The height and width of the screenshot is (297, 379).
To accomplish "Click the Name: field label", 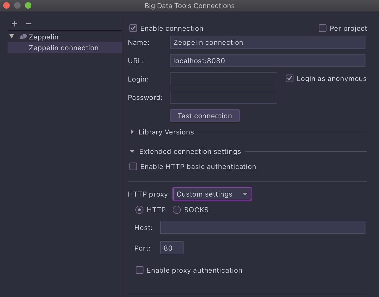I will pos(139,42).
